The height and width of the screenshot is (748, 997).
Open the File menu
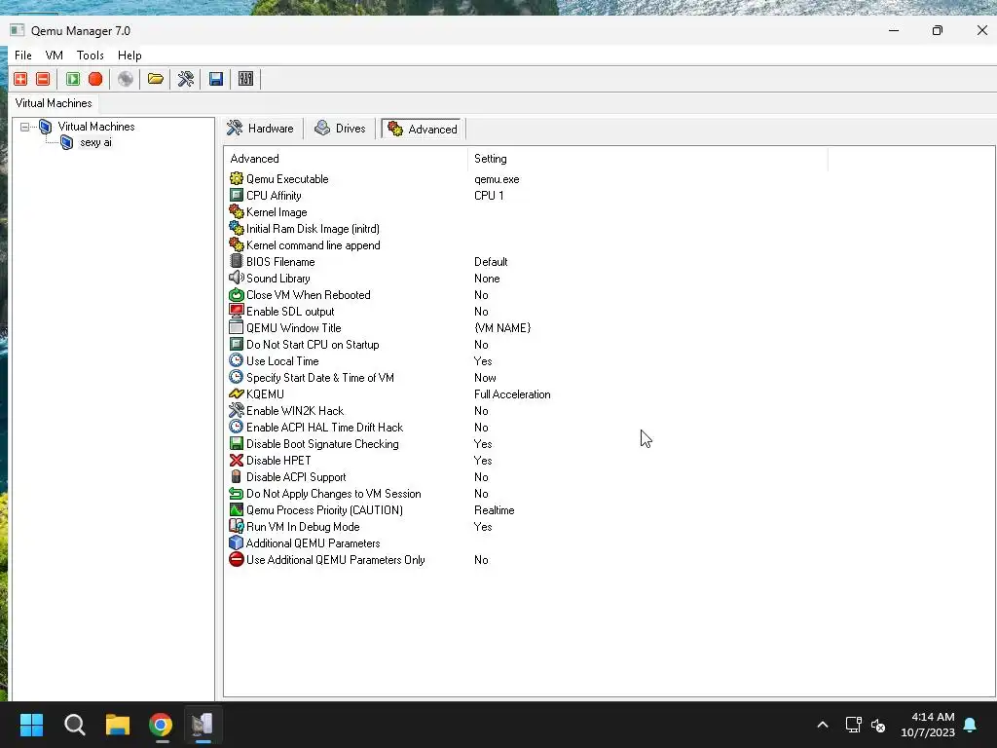point(23,56)
